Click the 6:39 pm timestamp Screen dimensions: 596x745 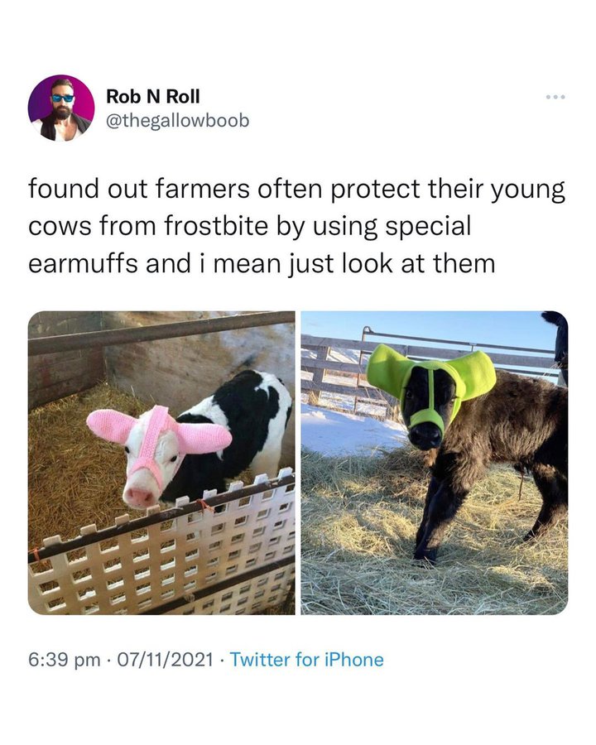point(65,660)
